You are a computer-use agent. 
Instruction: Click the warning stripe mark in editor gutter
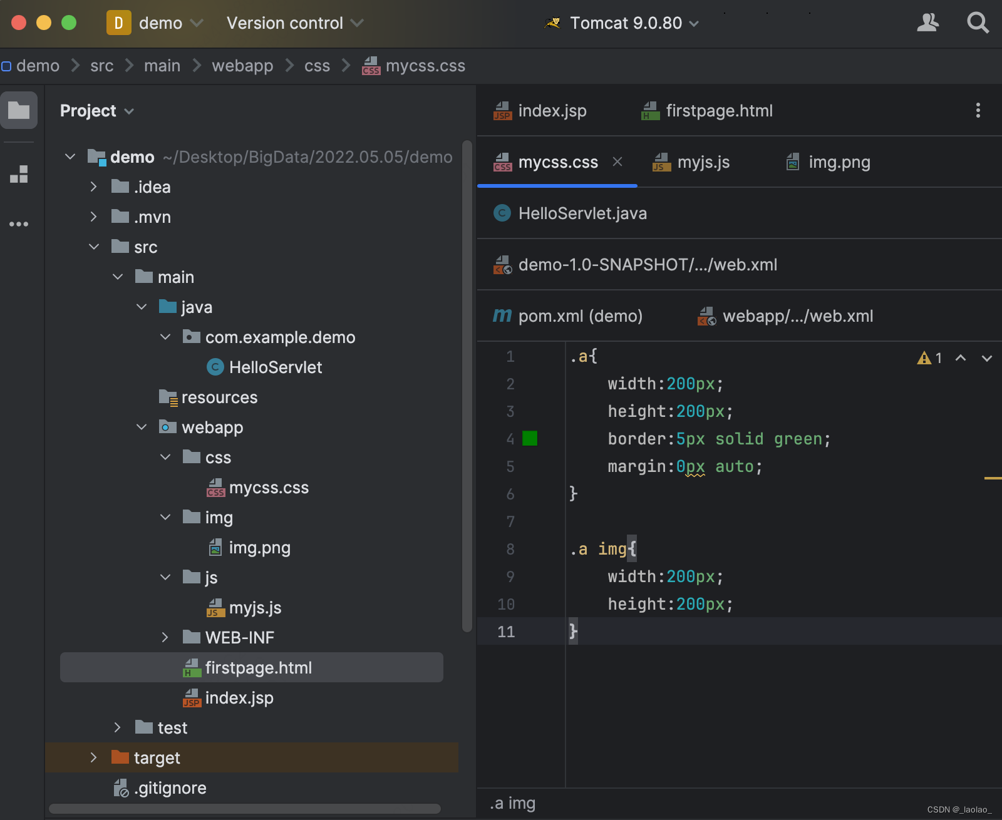tap(993, 478)
